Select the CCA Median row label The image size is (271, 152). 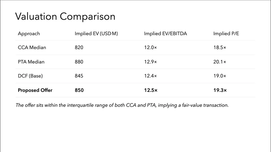pos(32,48)
